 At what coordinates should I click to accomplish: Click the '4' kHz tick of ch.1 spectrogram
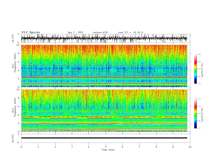click(19, 70)
